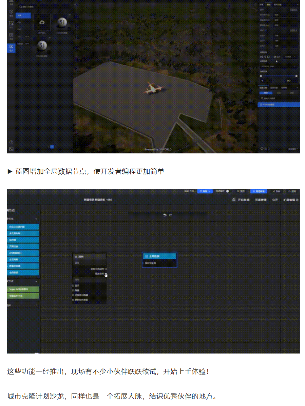
Task: Collapse the second node category above Super API
Action: 36,281
